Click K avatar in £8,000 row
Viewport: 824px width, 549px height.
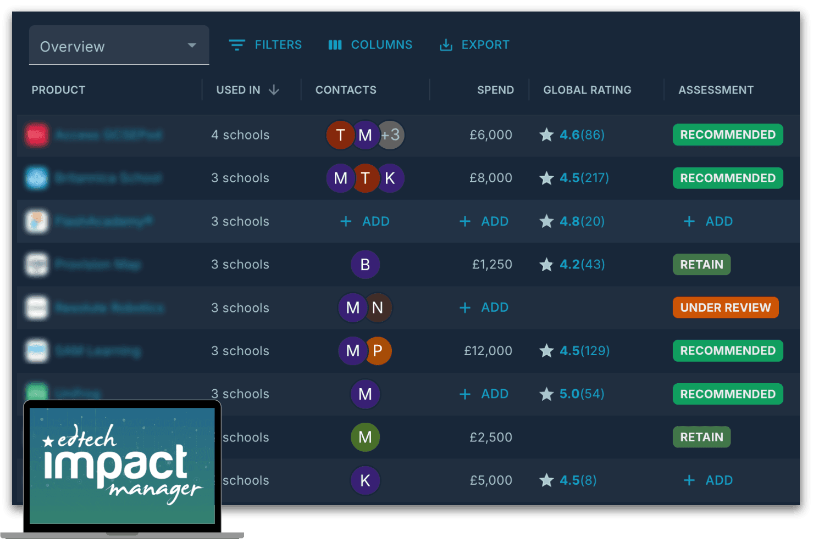[x=390, y=178]
